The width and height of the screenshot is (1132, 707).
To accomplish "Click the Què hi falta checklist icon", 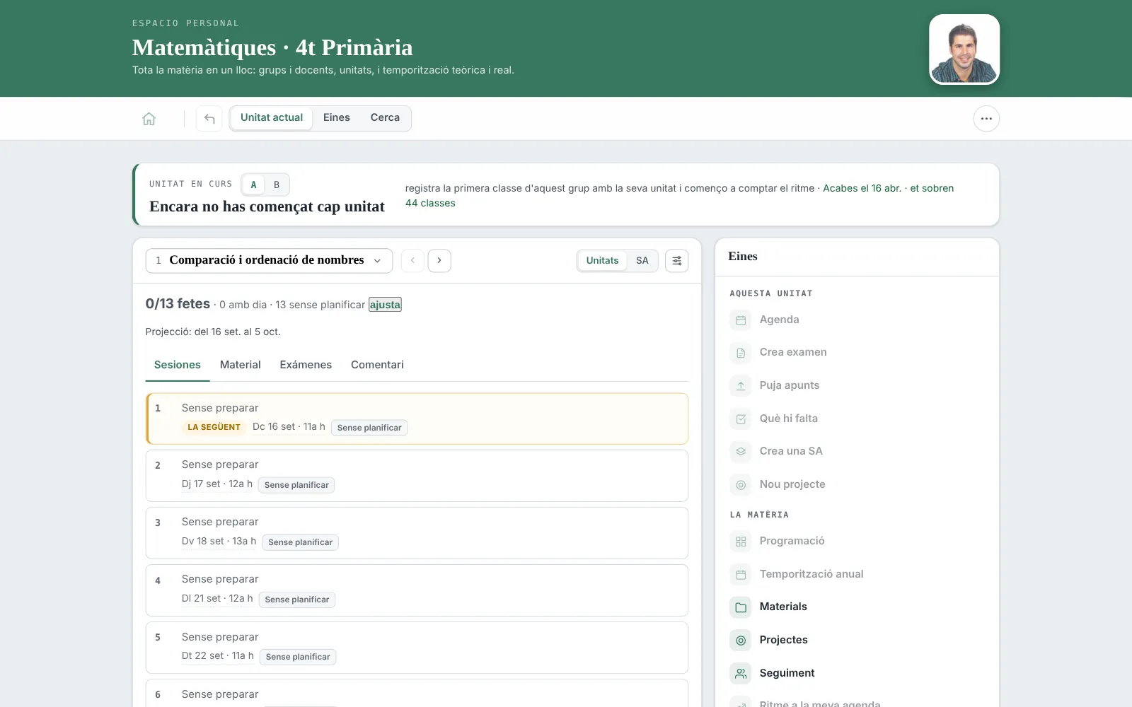I will click(x=741, y=419).
